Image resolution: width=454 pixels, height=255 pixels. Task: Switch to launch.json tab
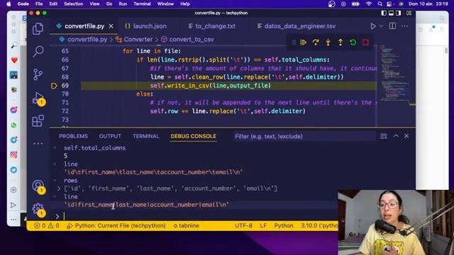point(145,26)
